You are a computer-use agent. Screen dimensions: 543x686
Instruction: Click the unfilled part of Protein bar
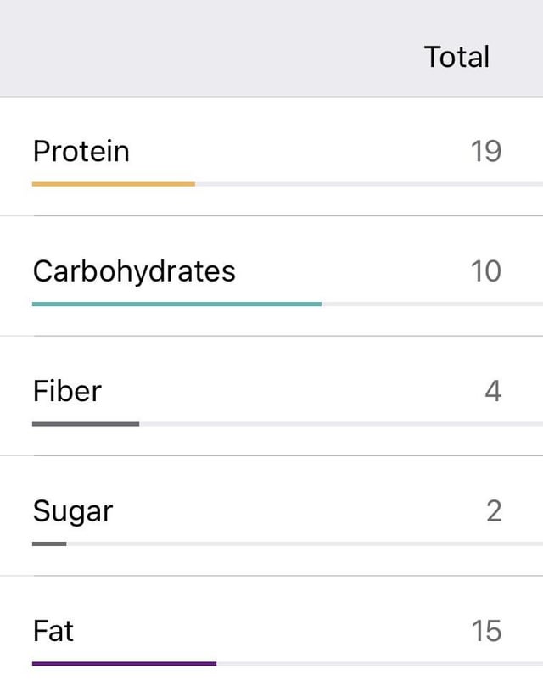tap(369, 184)
